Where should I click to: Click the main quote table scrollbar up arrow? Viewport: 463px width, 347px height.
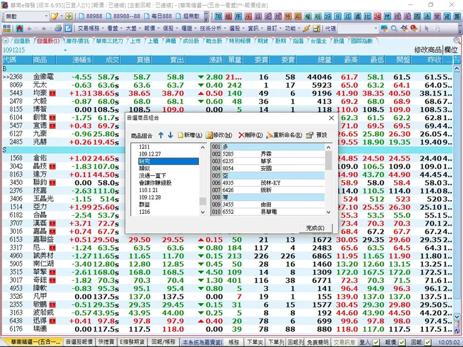[457, 68]
